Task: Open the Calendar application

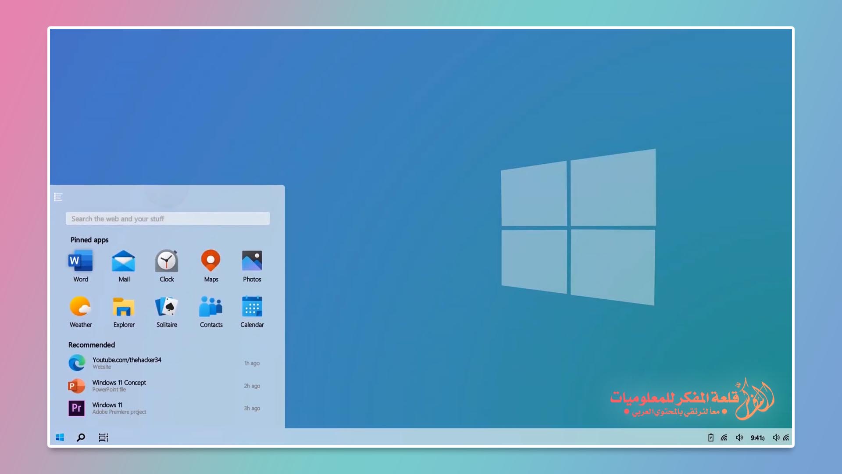Action: pos(252,311)
